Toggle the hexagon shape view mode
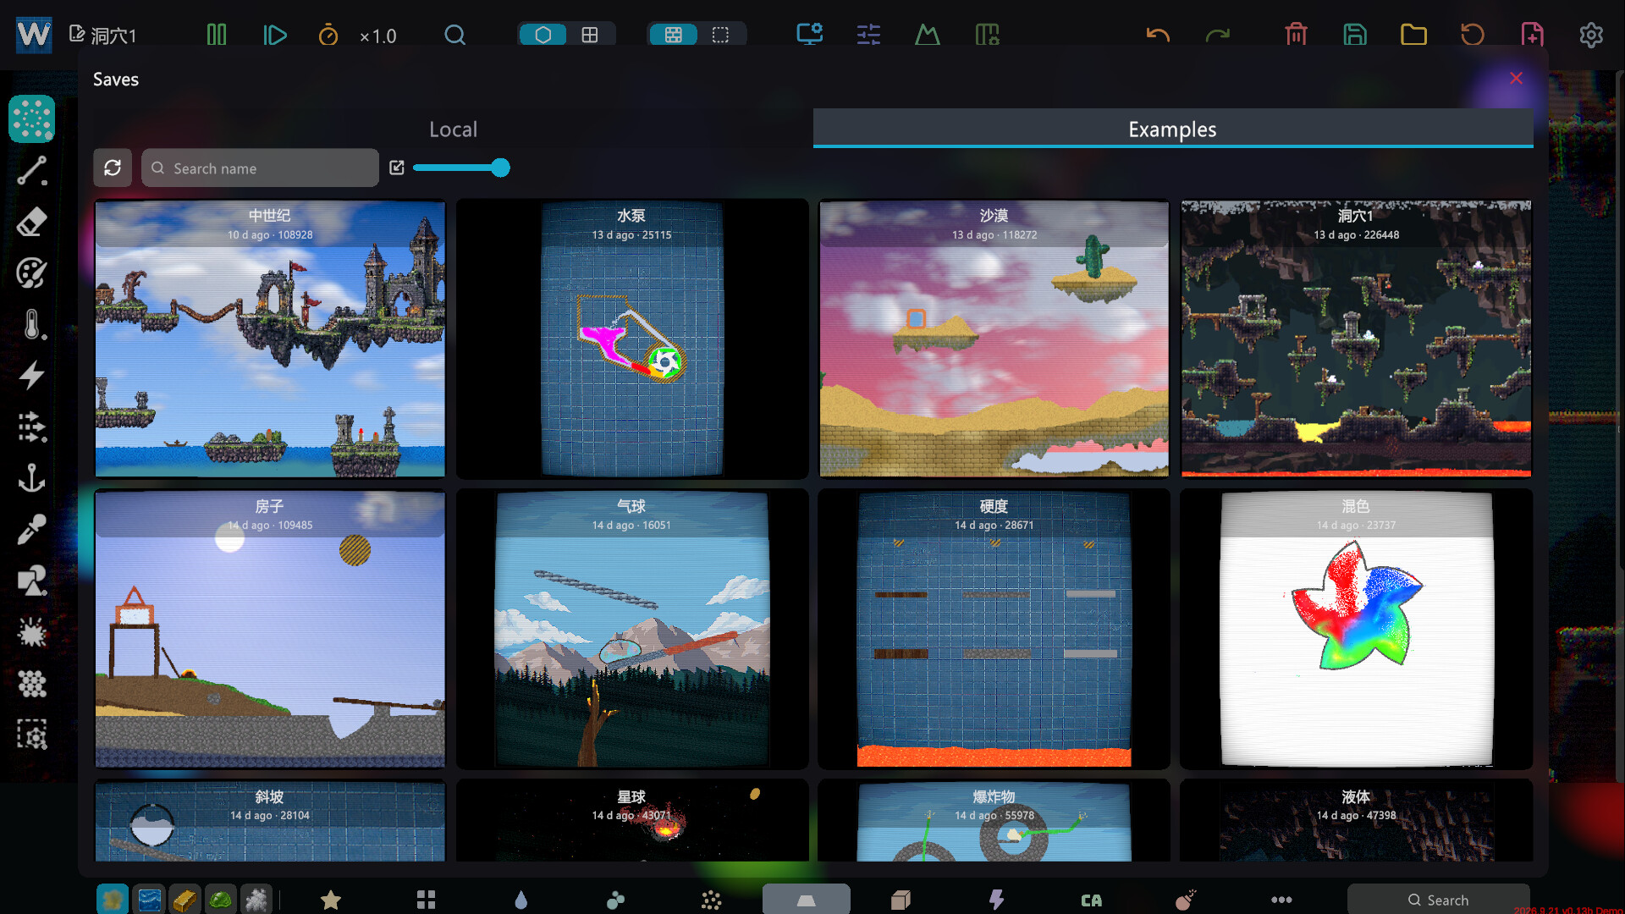 pos(543,35)
